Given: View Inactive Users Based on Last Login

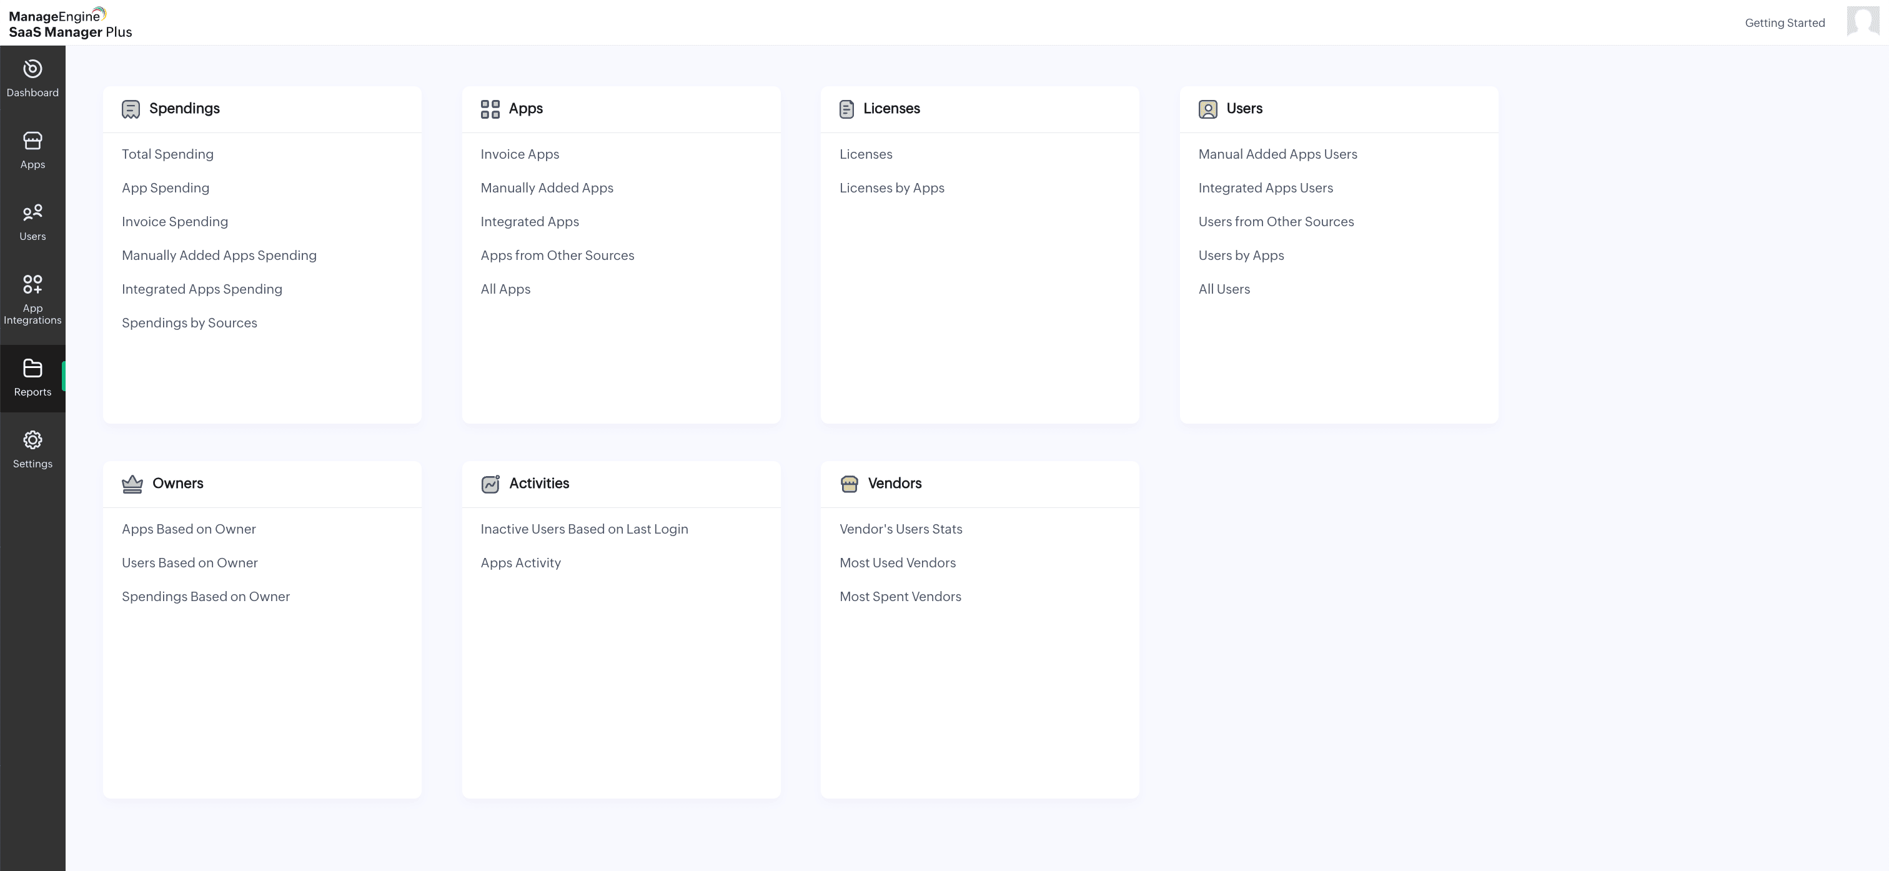Looking at the screenshot, I should (x=583, y=529).
